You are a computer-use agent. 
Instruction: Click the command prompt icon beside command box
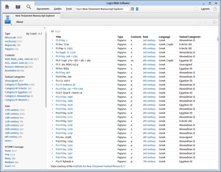pos(132,9)
